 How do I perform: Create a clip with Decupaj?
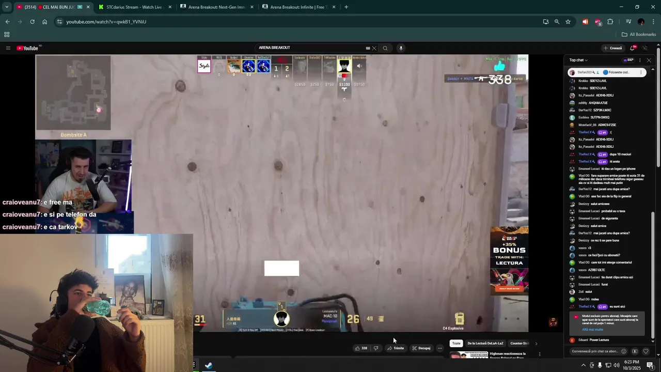coord(421,348)
